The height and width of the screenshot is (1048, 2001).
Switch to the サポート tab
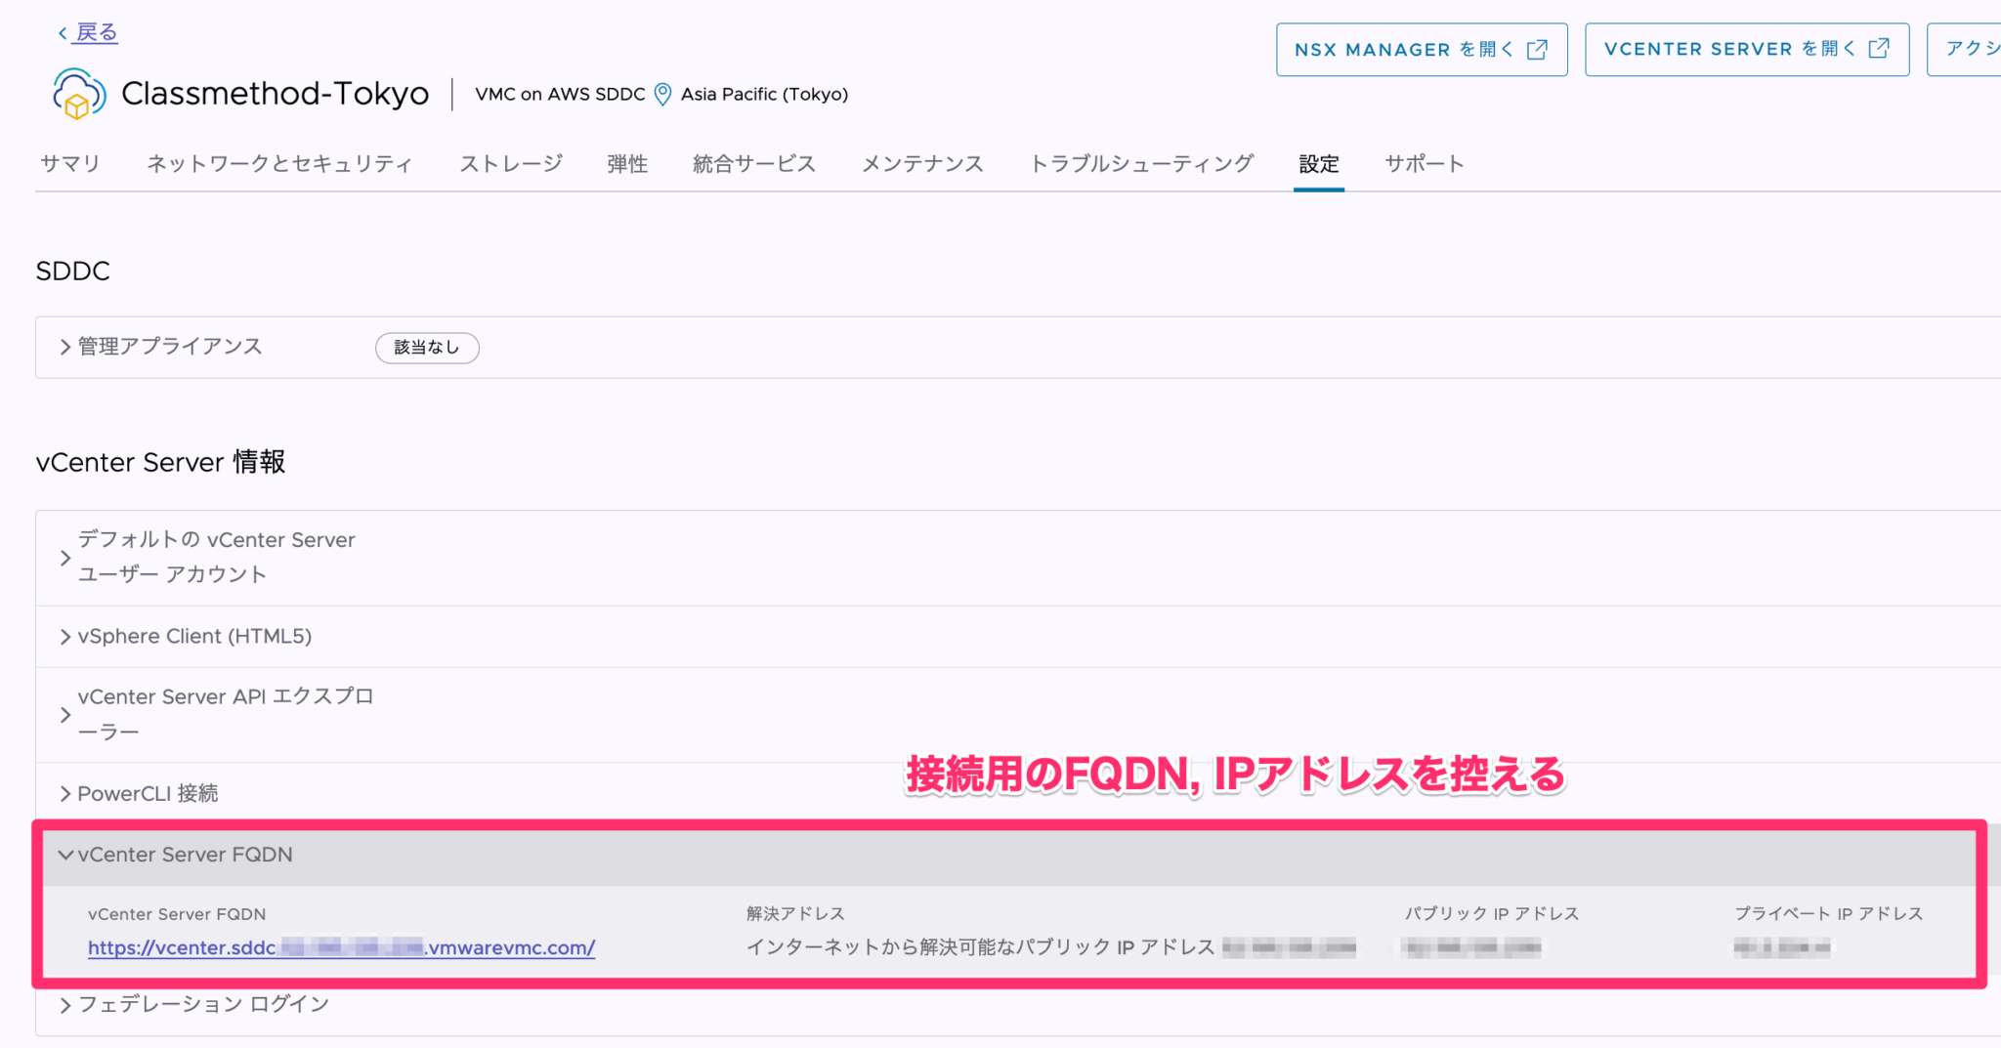[x=1425, y=164]
